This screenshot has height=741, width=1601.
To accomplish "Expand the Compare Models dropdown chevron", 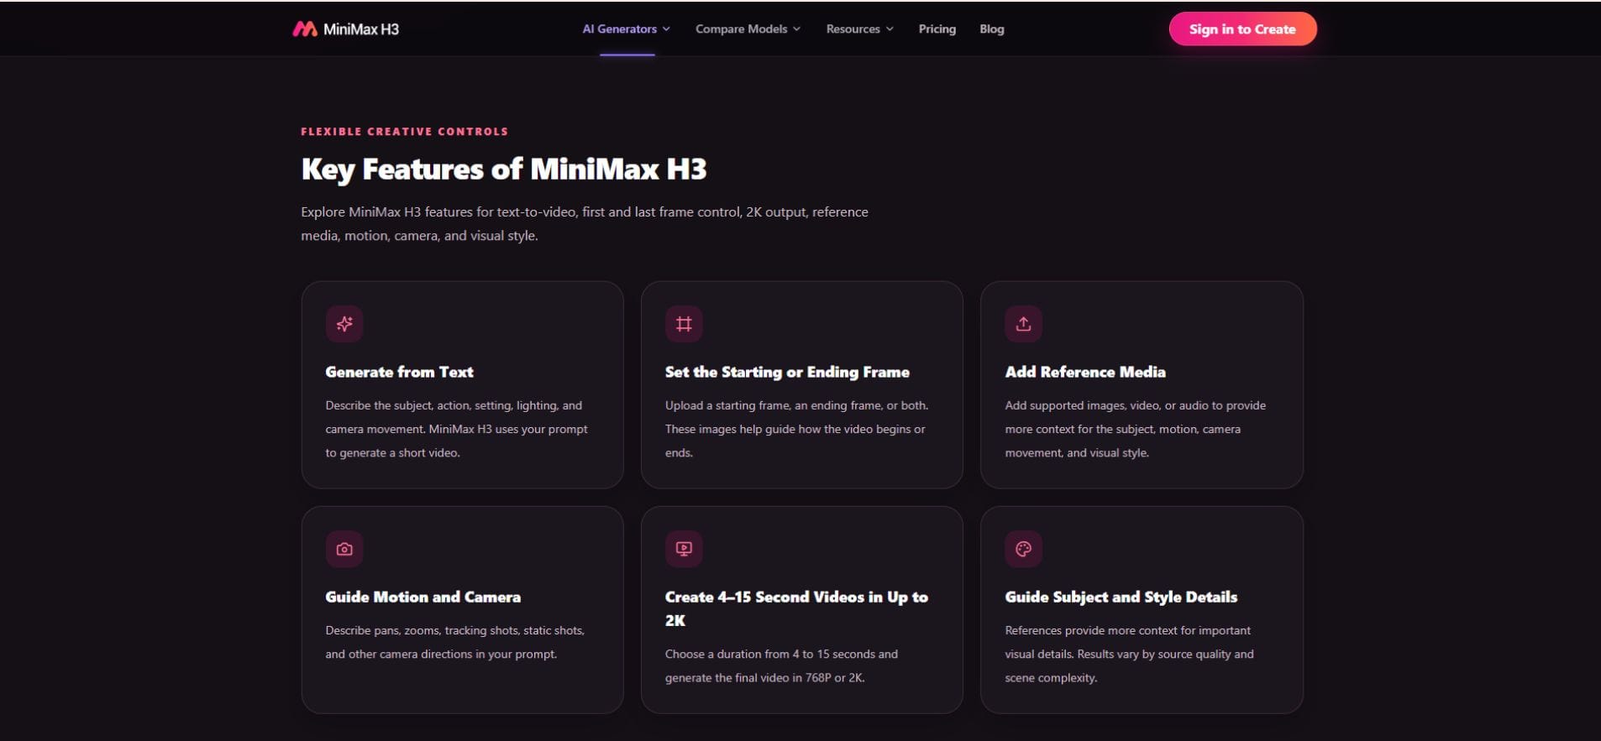I will coord(796,29).
